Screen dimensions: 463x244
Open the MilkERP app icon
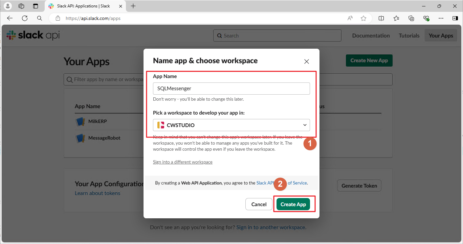coord(80,121)
